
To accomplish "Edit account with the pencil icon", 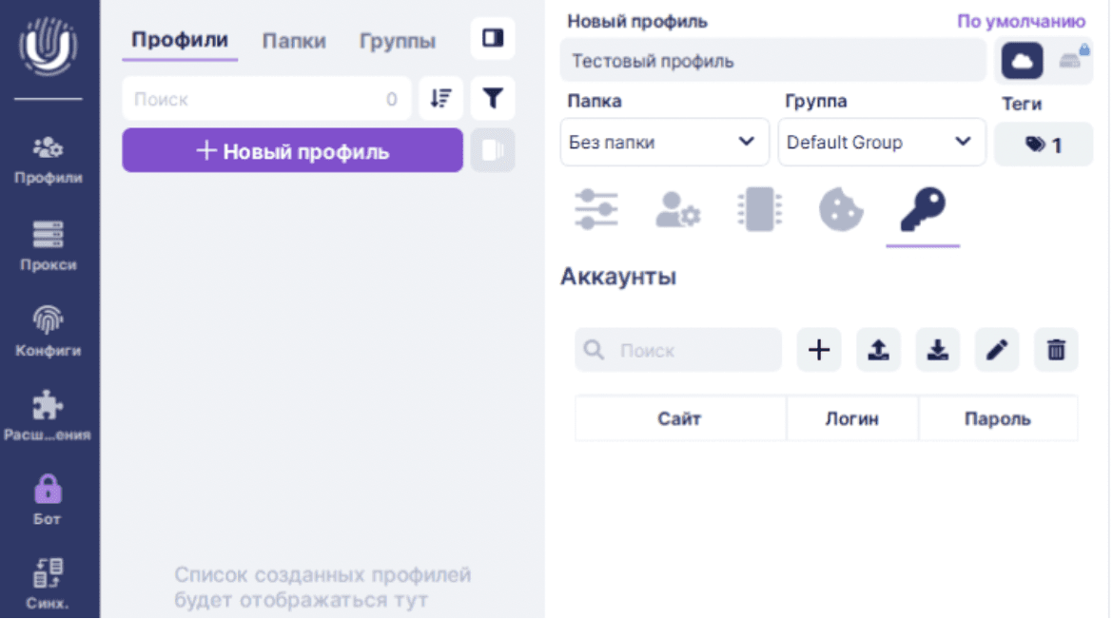I will point(997,350).
